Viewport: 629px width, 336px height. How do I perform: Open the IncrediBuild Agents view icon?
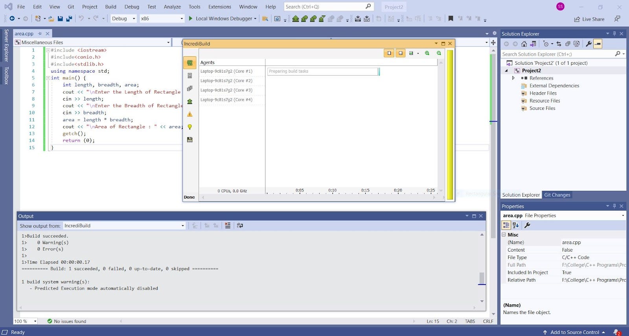pos(190,63)
